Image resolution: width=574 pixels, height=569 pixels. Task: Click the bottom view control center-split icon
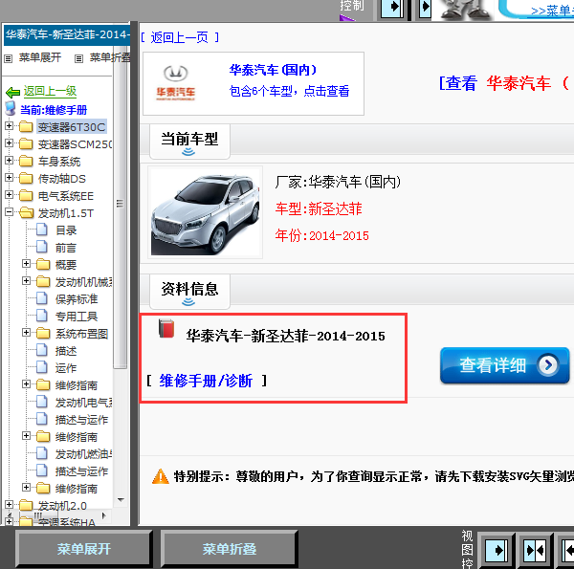click(x=535, y=550)
